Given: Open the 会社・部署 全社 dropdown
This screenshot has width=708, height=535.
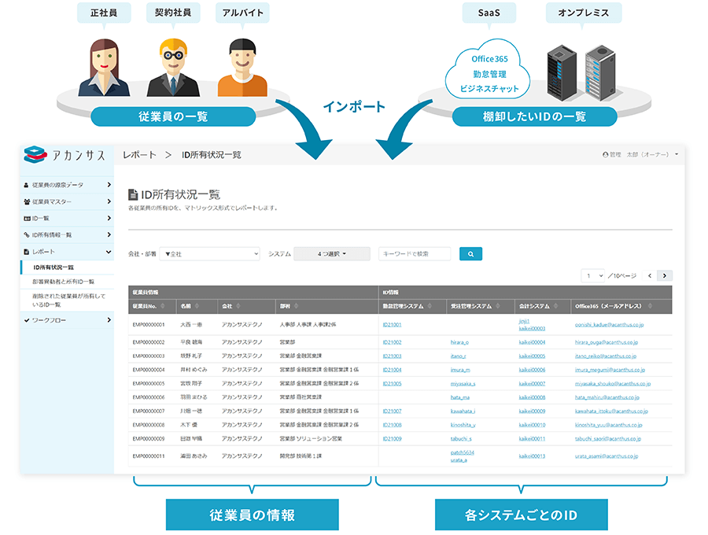Looking at the screenshot, I should pos(208,253).
